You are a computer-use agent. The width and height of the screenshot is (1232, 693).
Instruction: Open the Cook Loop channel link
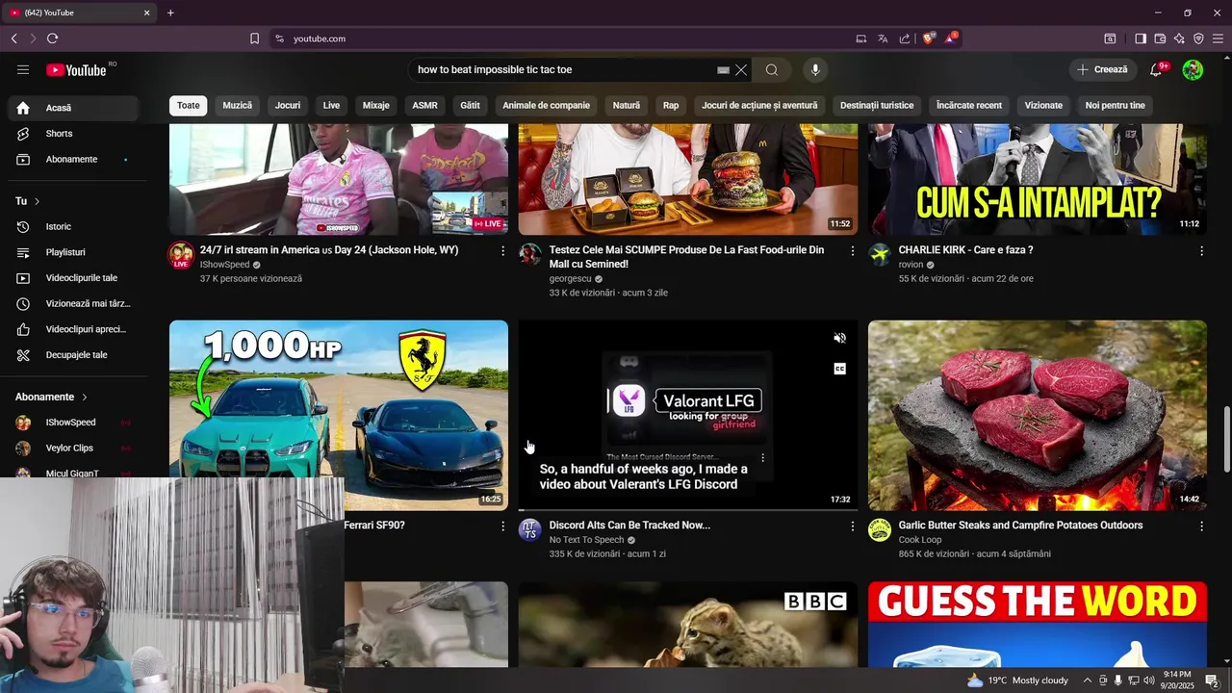tap(920, 540)
